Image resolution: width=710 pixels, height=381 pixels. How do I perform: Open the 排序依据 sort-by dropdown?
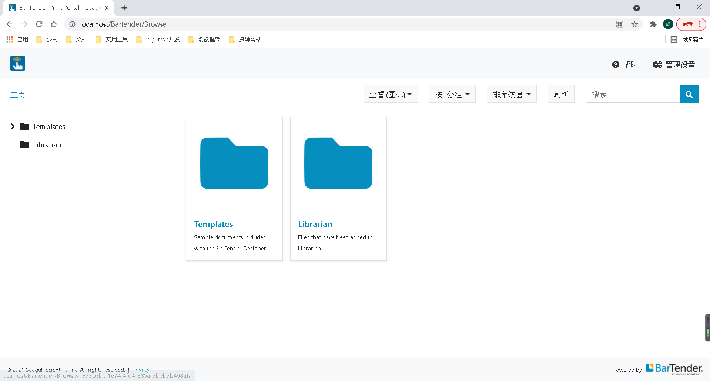(x=512, y=94)
